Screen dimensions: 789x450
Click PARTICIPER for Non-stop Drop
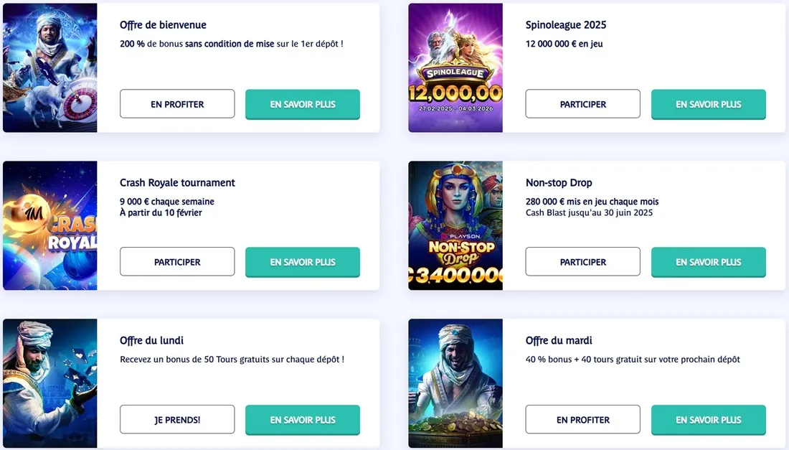pos(582,262)
